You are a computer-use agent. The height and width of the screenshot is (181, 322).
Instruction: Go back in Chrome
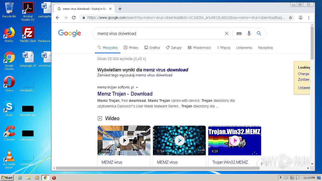pyautogui.click(x=58, y=18)
